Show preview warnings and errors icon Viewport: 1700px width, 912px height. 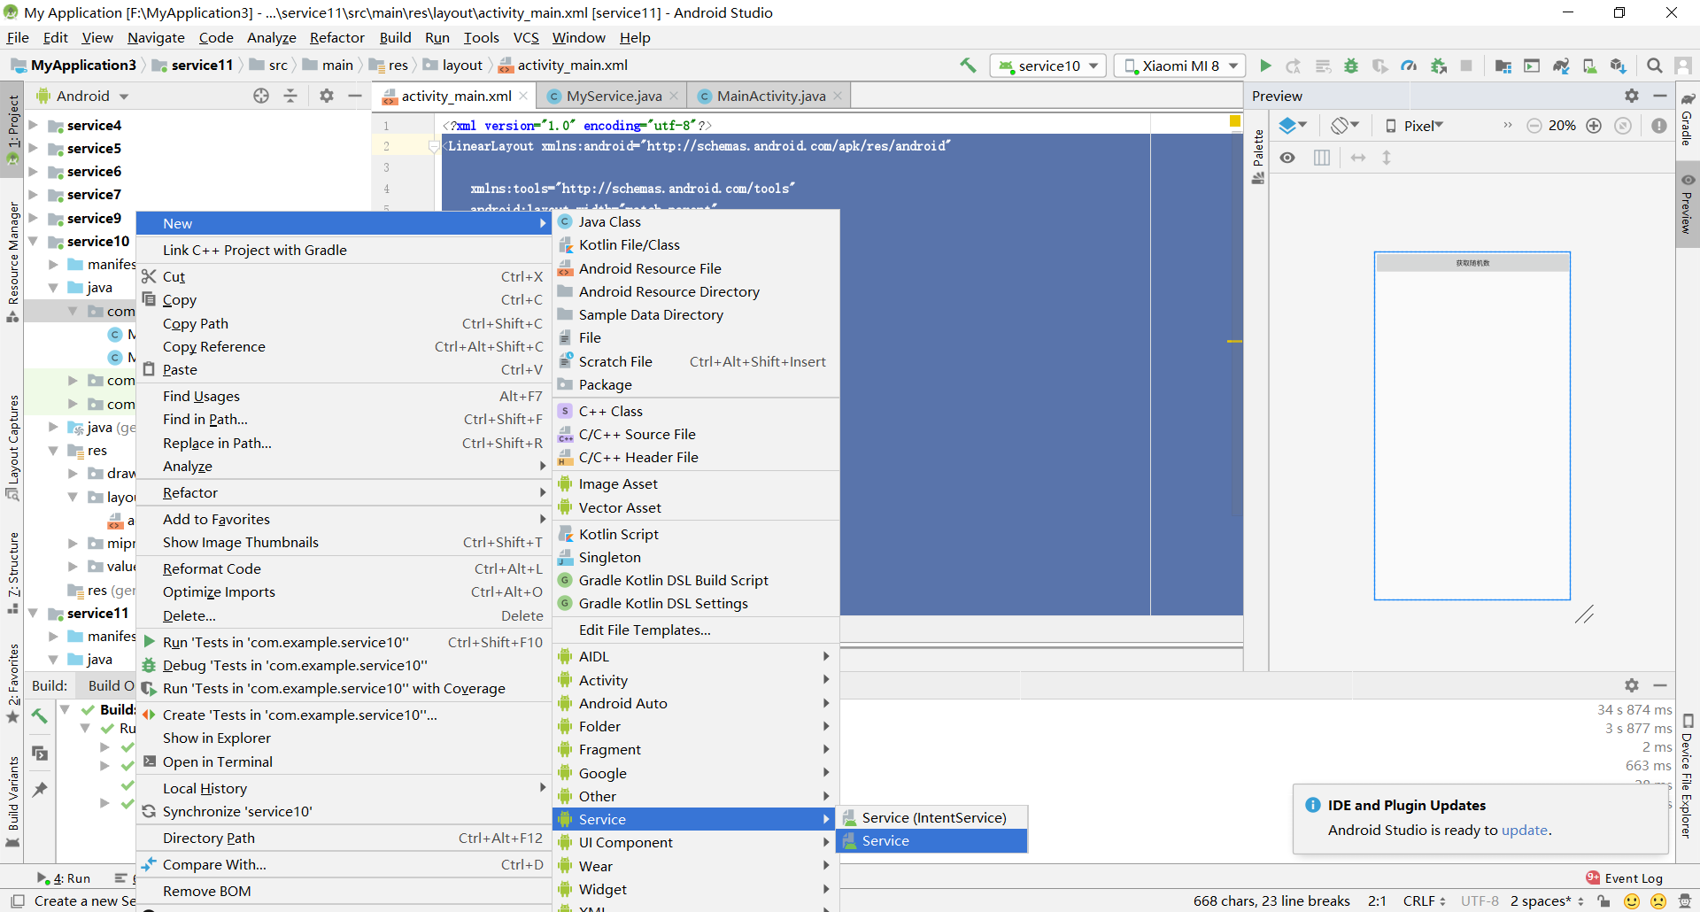click(1659, 126)
